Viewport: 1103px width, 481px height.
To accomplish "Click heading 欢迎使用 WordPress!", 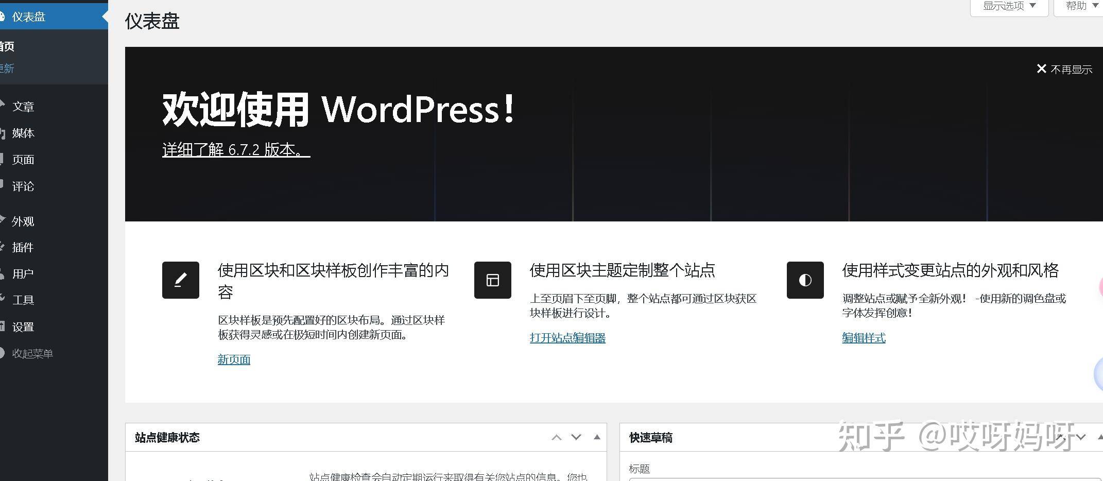I will pyautogui.click(x=338, y=109).
